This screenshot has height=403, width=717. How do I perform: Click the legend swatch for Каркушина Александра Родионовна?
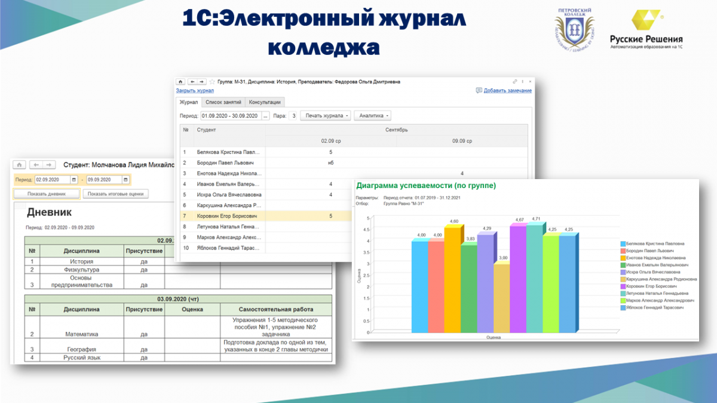tap(623, 279)
